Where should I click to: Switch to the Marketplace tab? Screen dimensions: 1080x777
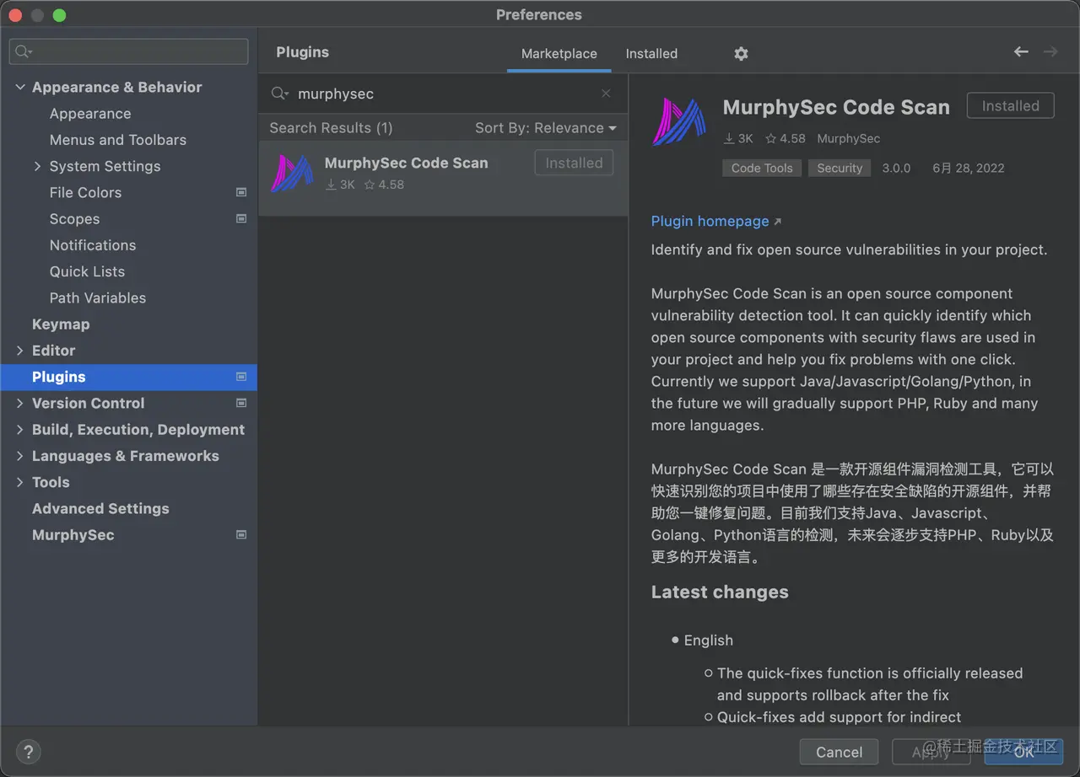[x=559, y=53]
